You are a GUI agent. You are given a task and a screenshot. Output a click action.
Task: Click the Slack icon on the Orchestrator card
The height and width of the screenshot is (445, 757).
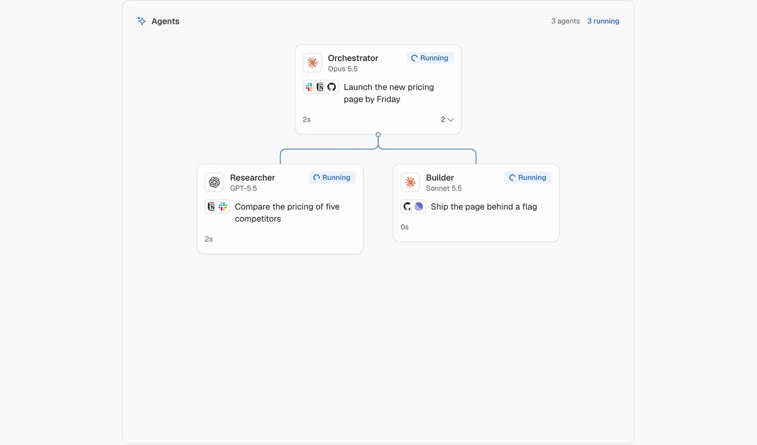(309, 87)
